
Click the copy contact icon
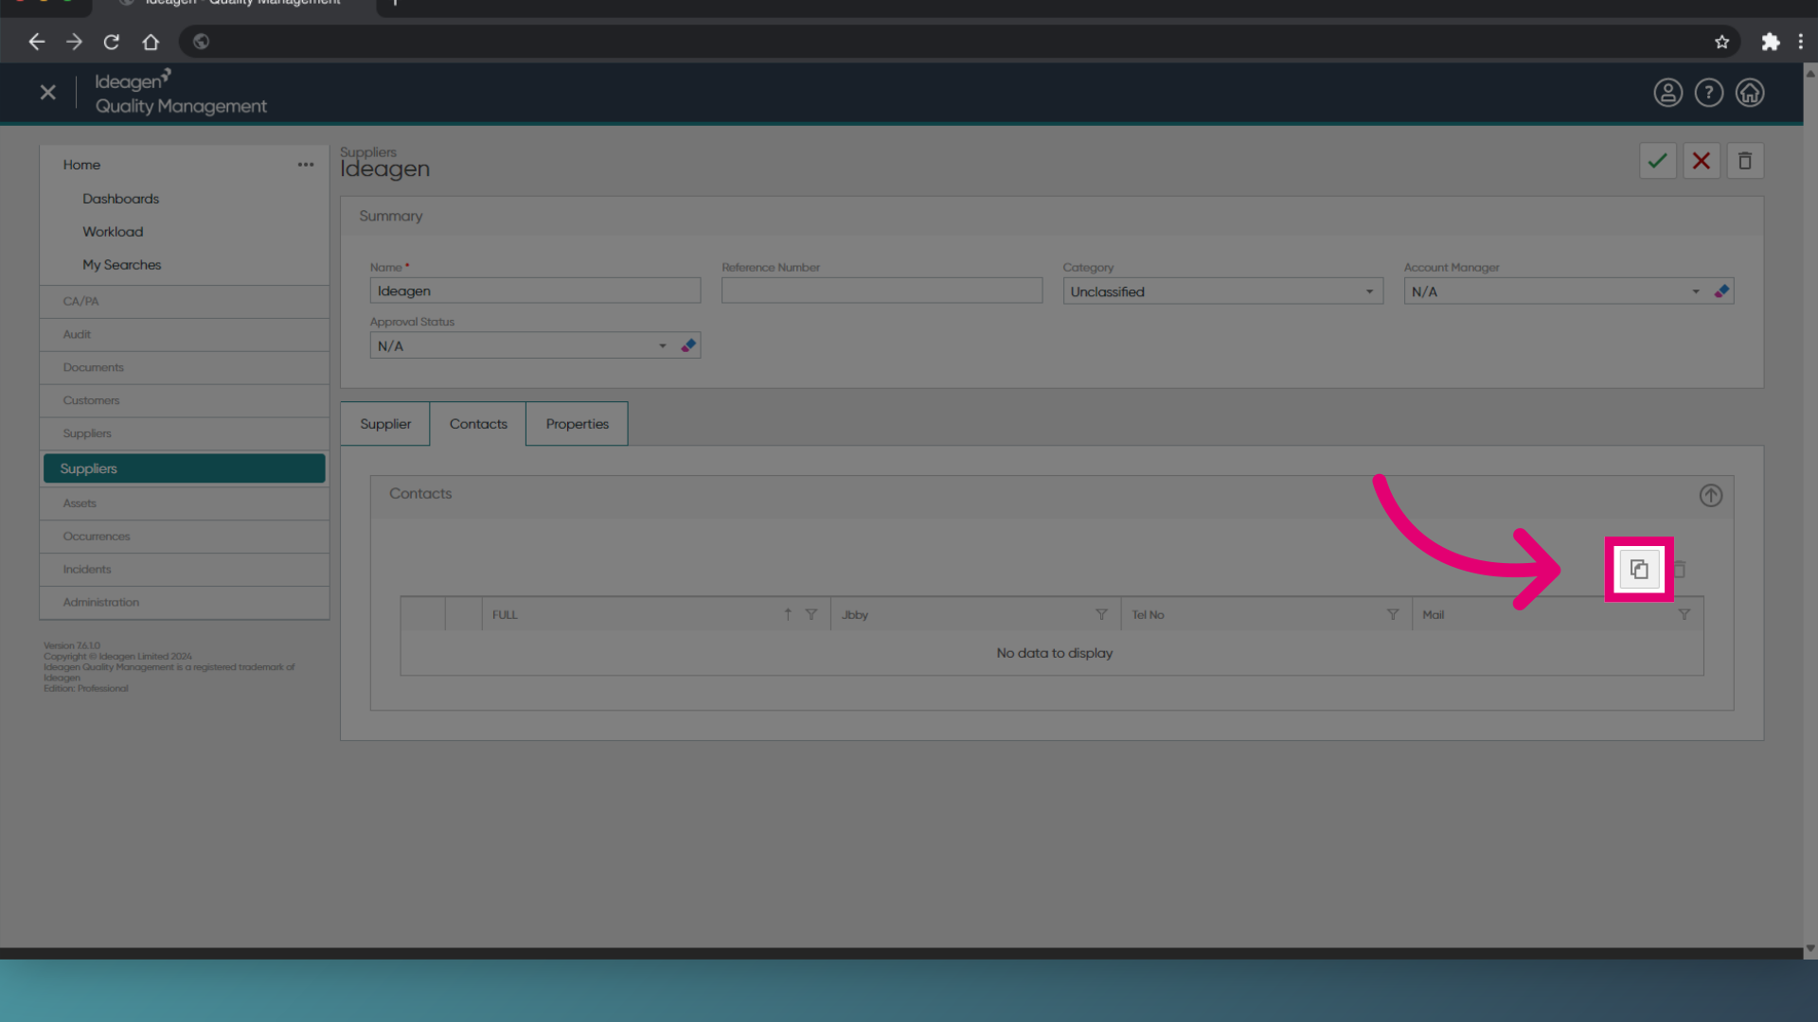(1639, 570)
